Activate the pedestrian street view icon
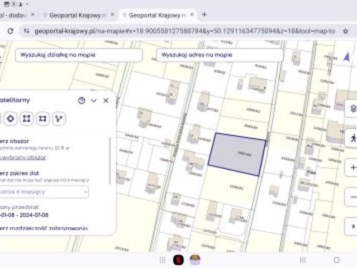 coord(353,137)
